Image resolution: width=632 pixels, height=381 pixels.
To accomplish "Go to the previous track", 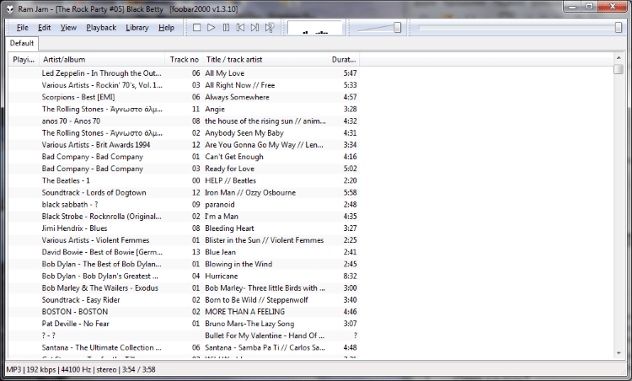I will coord(240,28).
